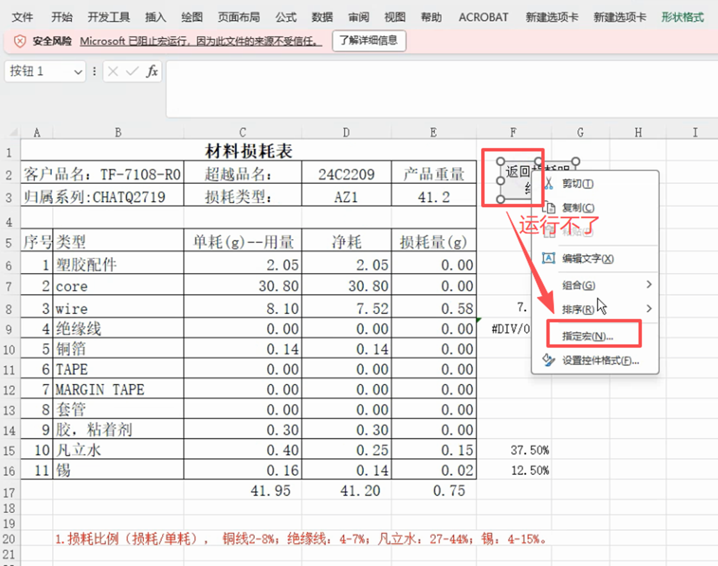718x566 pixels.
Task: Open the 审阅 tab
Action: [x=358, y=17]
